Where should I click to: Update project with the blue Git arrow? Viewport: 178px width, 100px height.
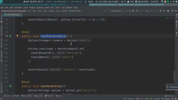(150, 11)
